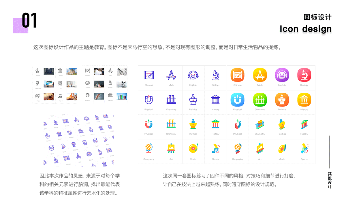Select the purple outline Math compass icon
Screen dimensions: 346x216
coord(171,75)
